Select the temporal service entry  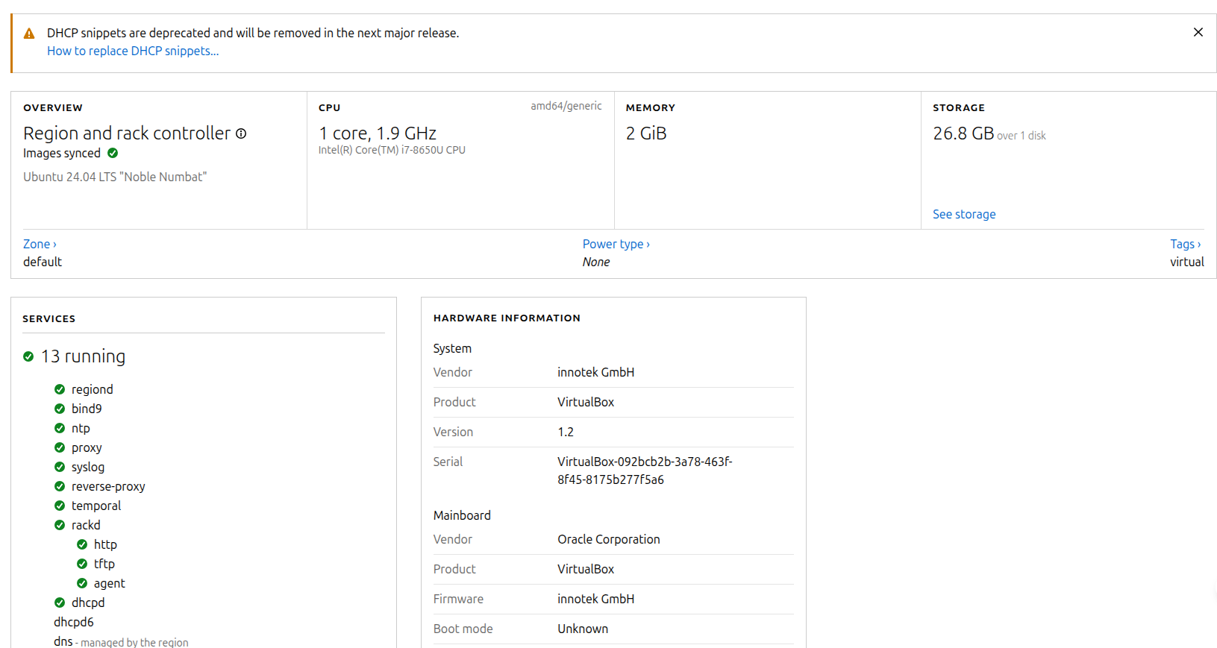pos(96,506)
